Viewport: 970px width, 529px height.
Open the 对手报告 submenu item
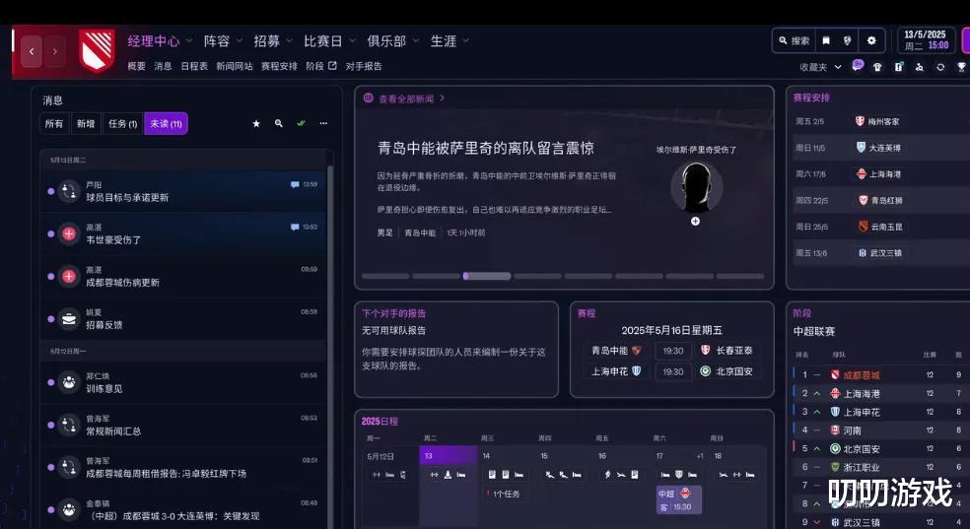click(364, 66)
